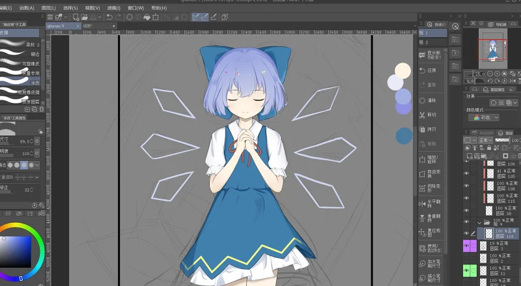The width and height of the screenshot is (521, 286).
Task: Click the fill bucket command bar icon
Action: click(x=147, y=18)
